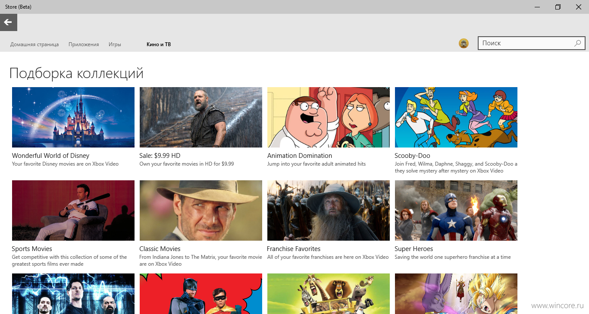Click the Sports Movies title
Image resolution: width=589 pixels, height=314 pixels.
(32, 249)
